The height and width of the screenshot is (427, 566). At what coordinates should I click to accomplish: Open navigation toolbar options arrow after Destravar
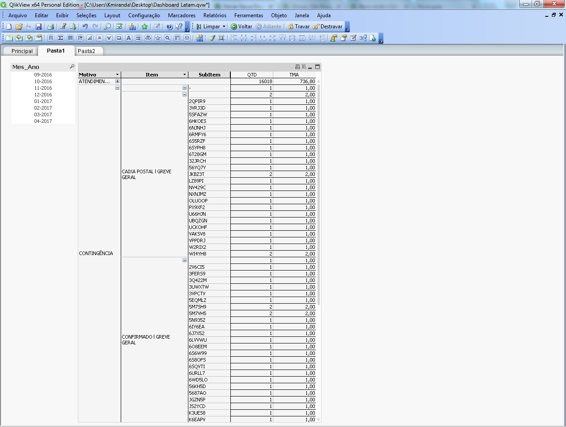pyautogui.click(x=347, y=27)
